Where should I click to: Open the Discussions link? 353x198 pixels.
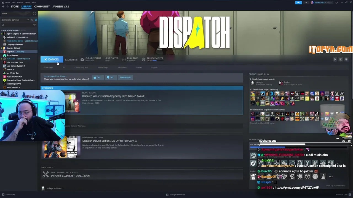(122, 67)
